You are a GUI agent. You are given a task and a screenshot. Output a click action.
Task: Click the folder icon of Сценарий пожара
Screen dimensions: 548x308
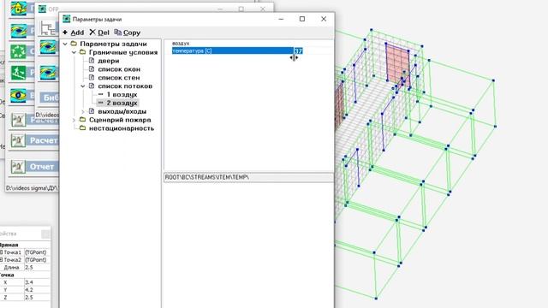[82, 120]
